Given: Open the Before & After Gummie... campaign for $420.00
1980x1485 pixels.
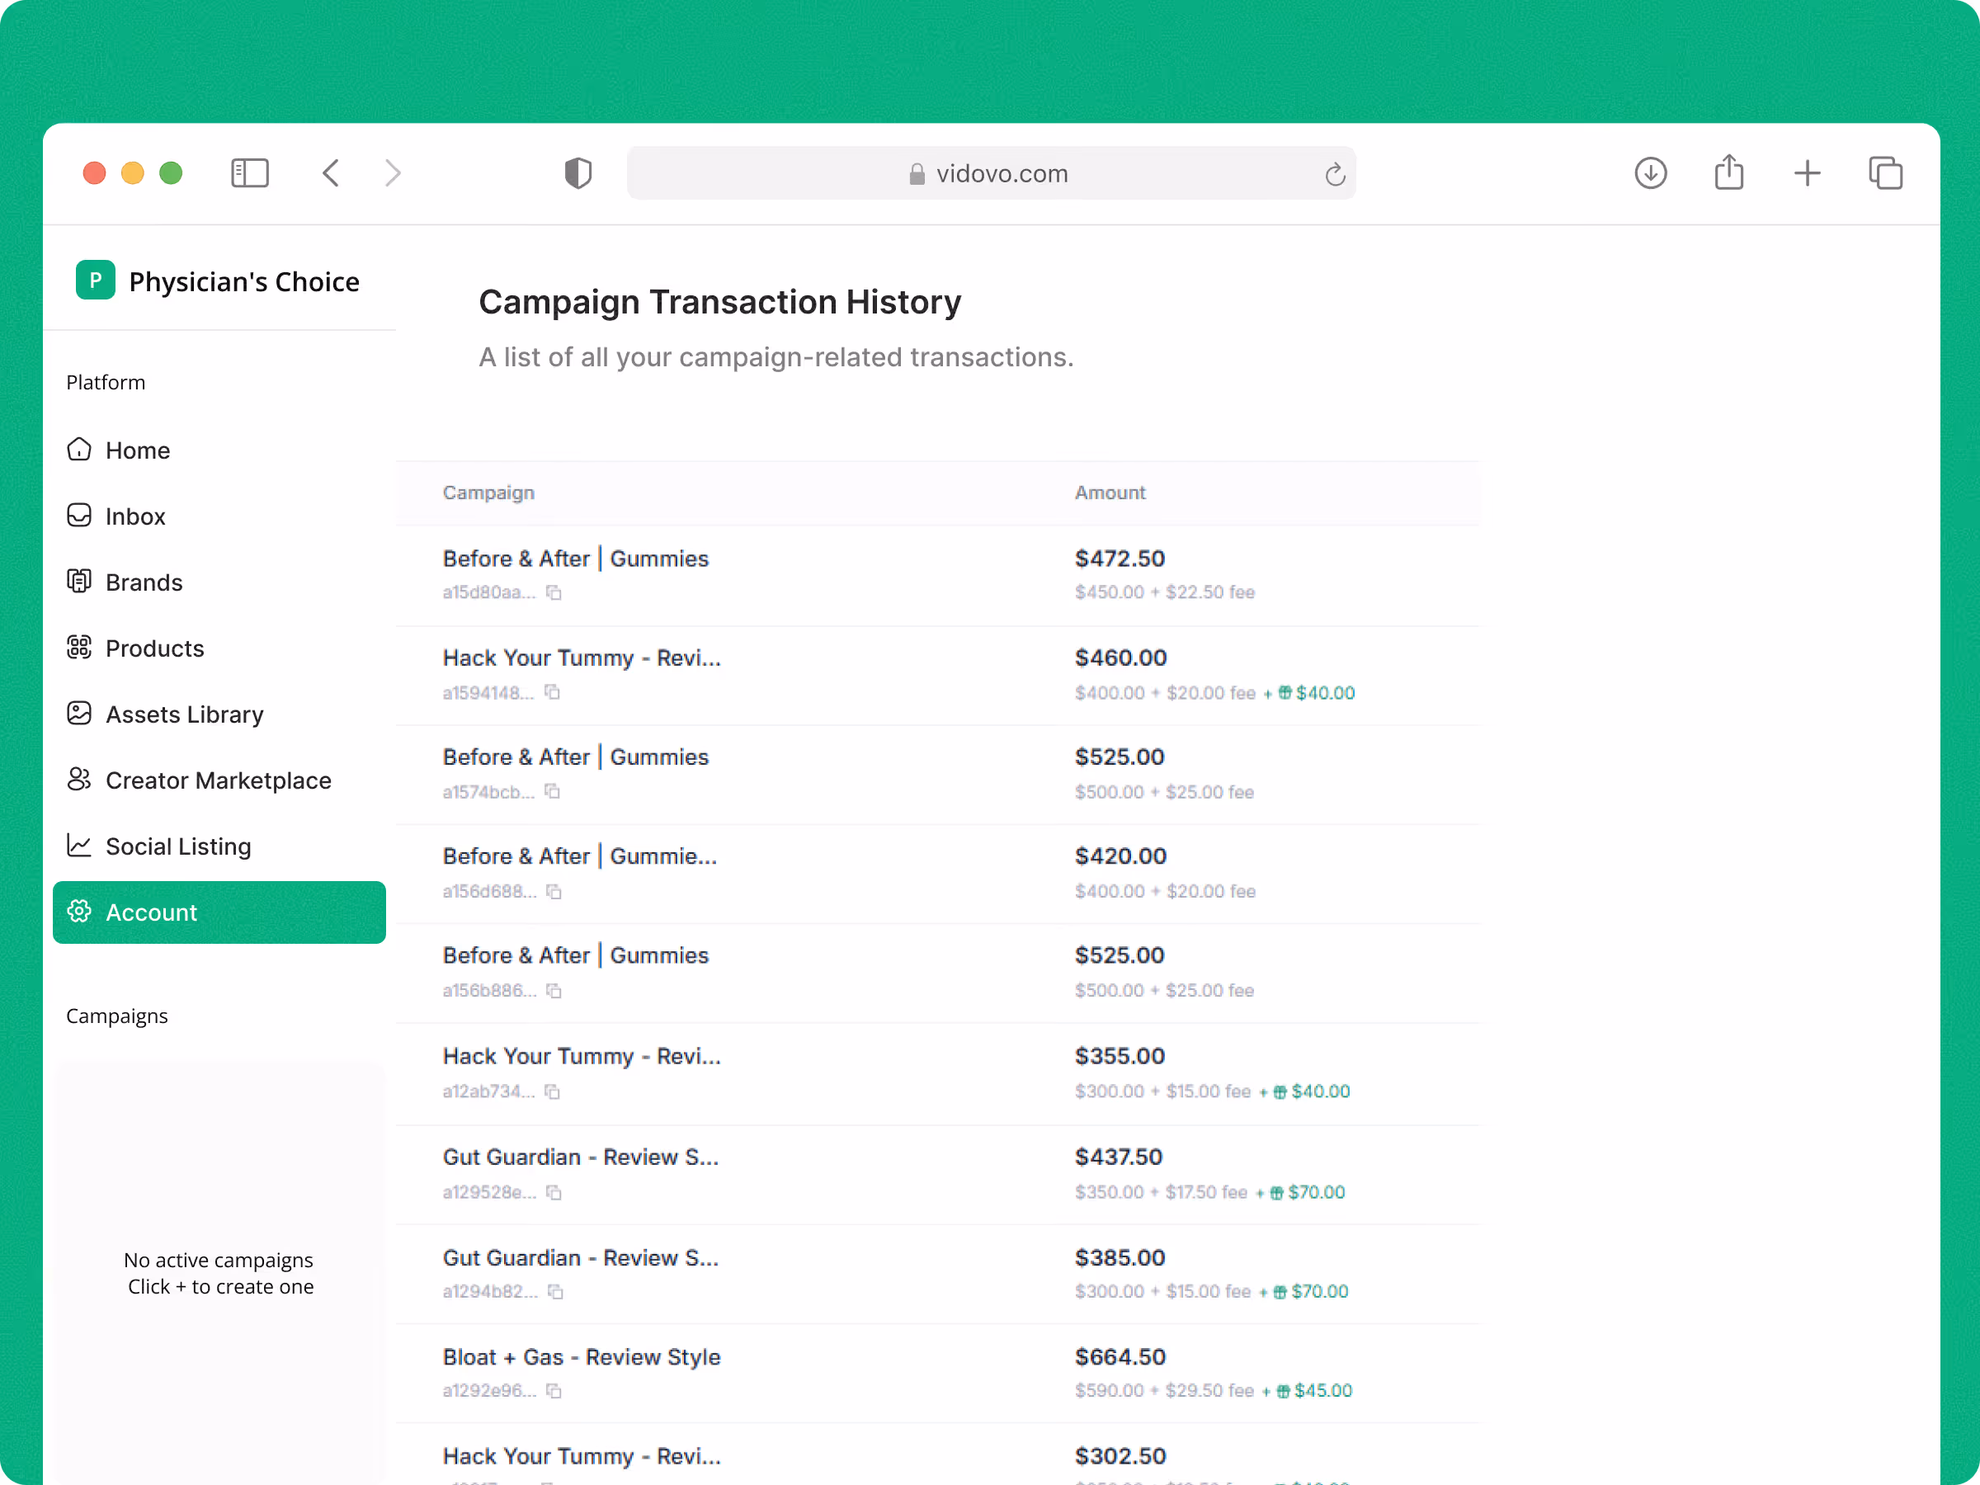Looking at the screenshot, I should point(580,856).
